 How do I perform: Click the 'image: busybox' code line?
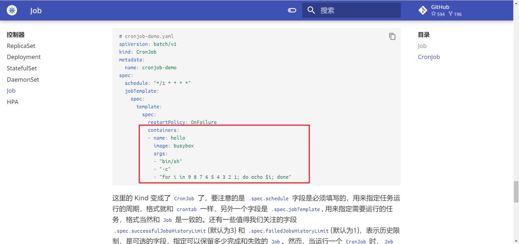(174, 146)
